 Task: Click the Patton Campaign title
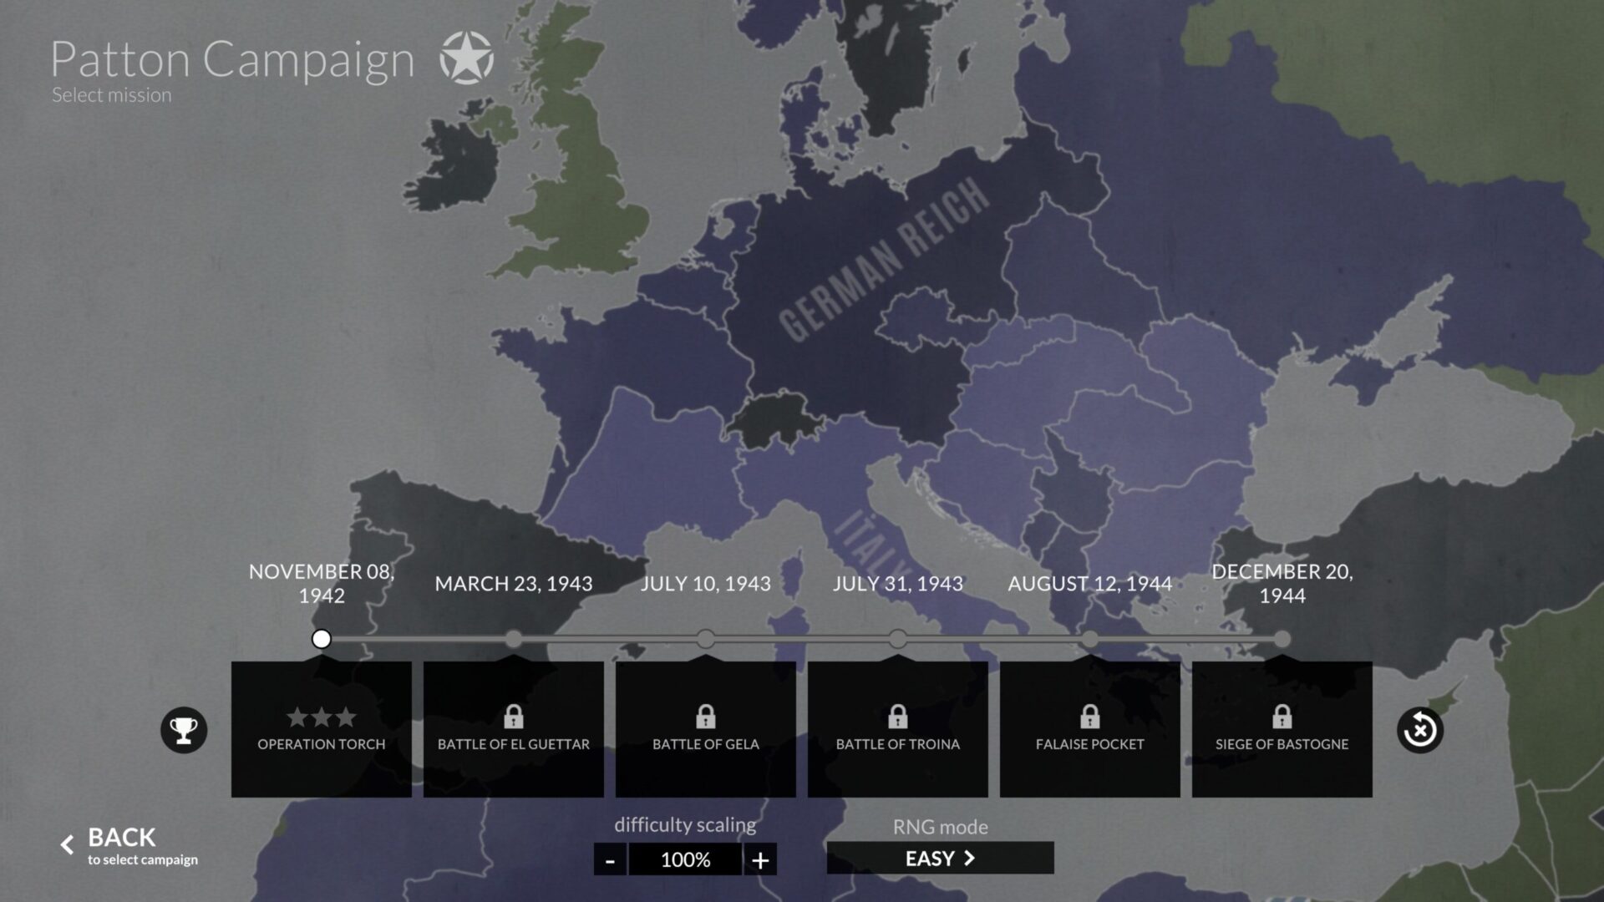[x=232, y=60]
